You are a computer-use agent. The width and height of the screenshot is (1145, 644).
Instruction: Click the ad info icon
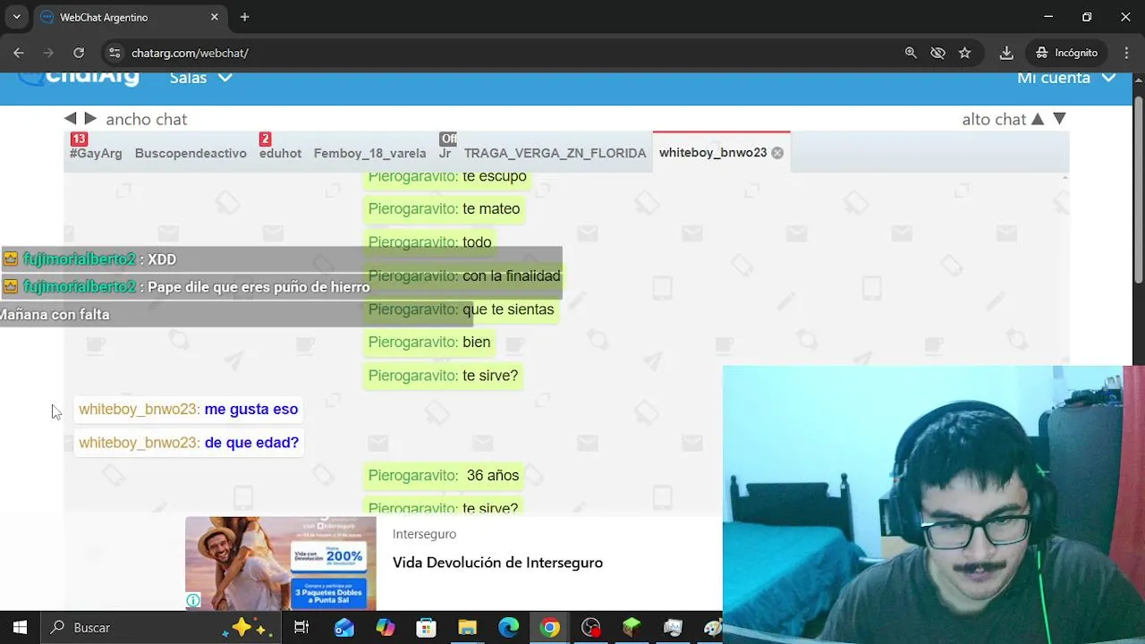(x=193, y=600)
